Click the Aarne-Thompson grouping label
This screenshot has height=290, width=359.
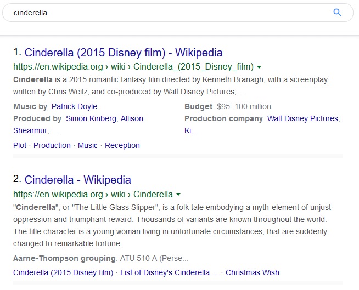click(64, 258)
